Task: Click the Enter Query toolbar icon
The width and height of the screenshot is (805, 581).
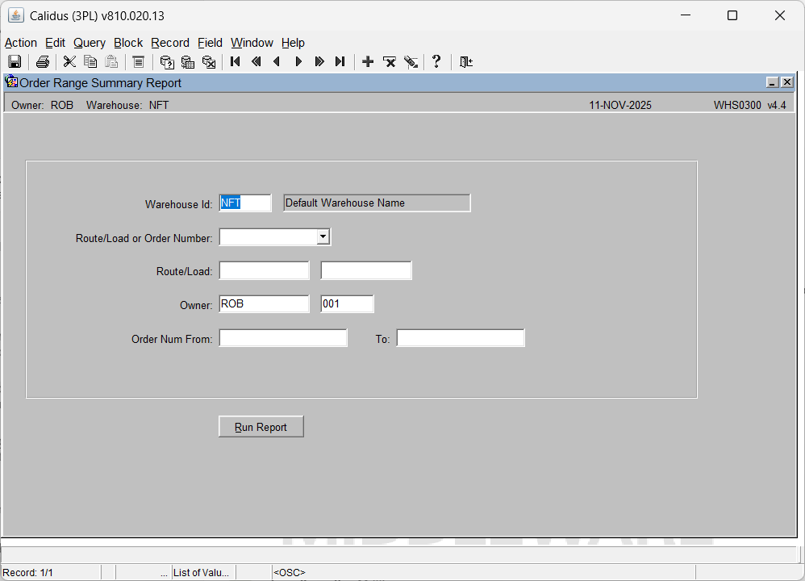Action: click(167, 62)
